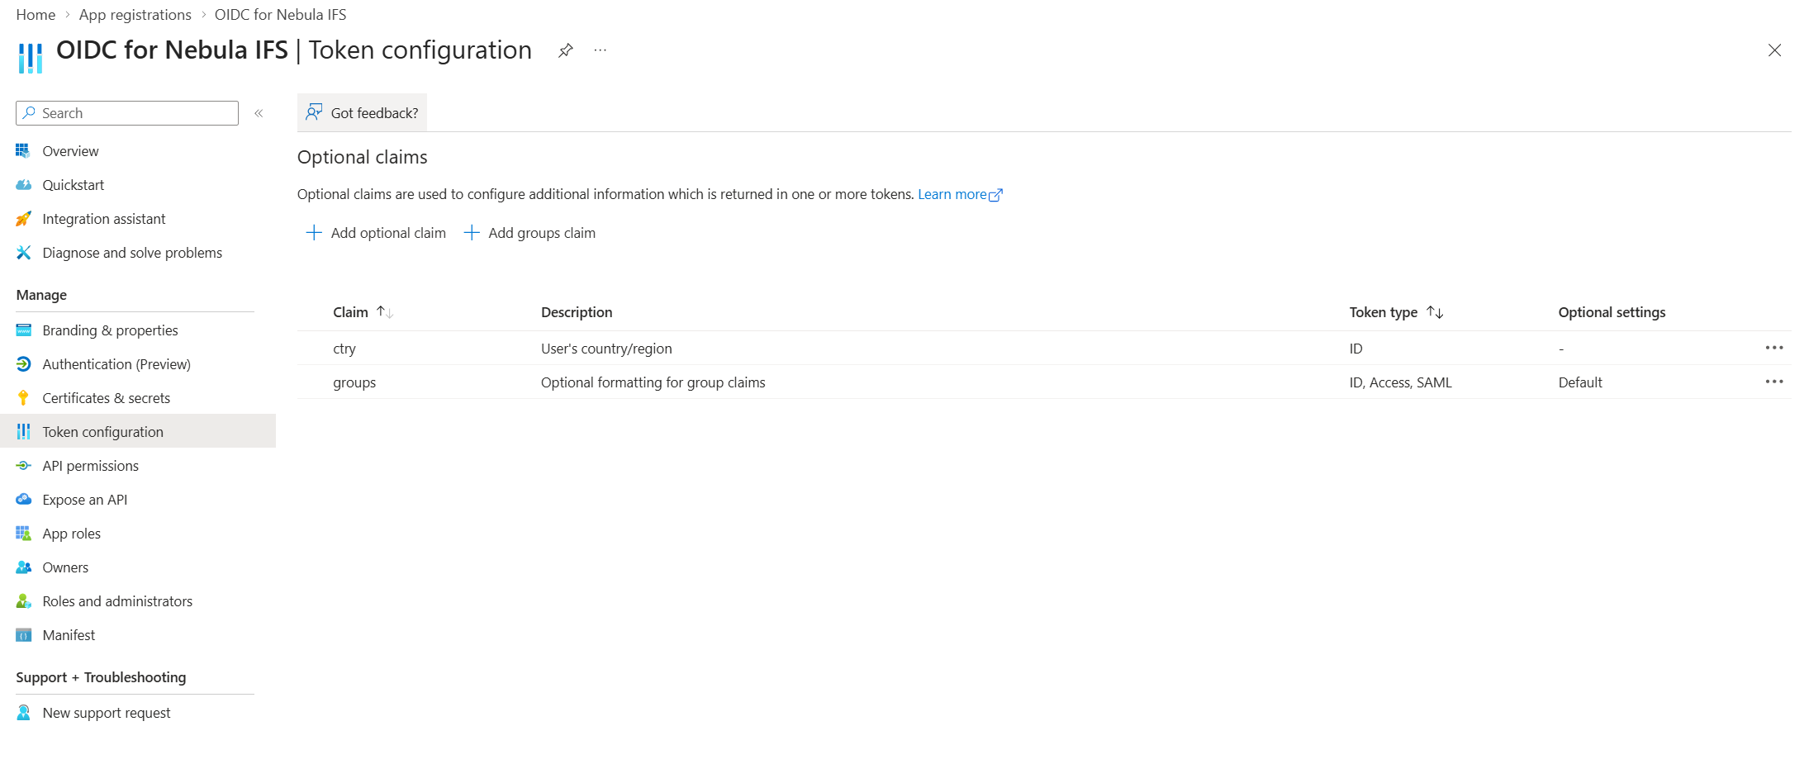Select Token configuration menu item
Viewport: 1804px width, 783px height.
[x=138, y=432]
